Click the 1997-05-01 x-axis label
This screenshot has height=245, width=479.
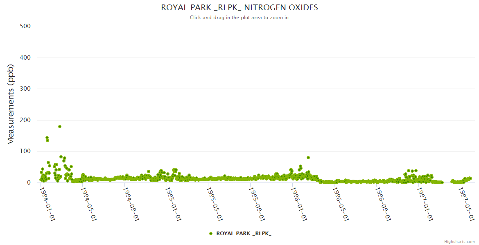[x=467, y=204]
